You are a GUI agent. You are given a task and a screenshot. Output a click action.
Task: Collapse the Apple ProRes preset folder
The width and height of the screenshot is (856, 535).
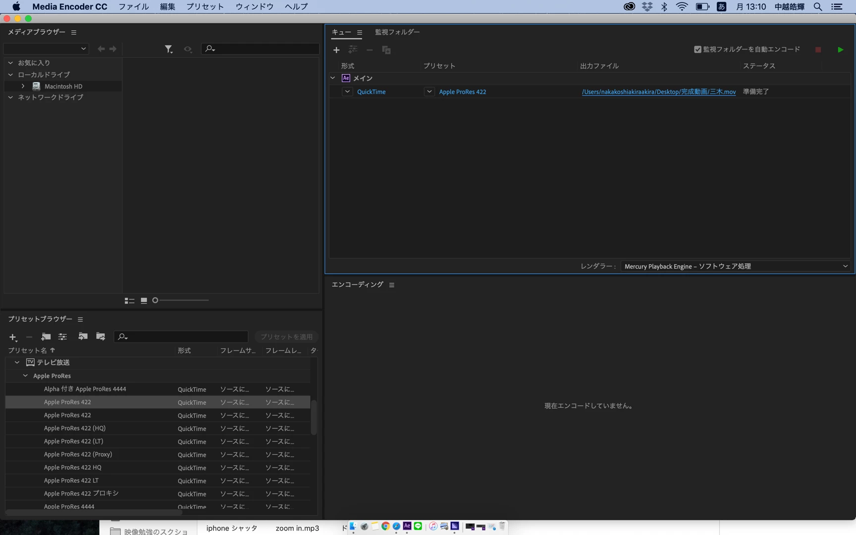point(25,376)
